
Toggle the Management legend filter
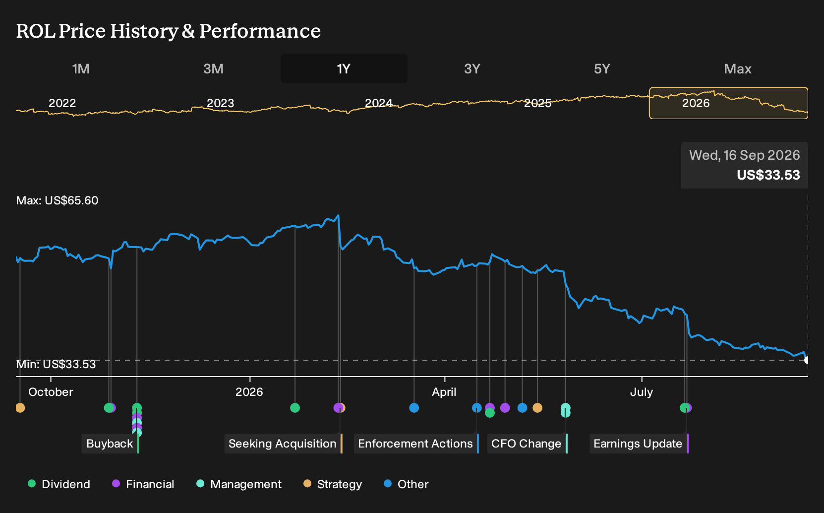click(239, 484)
